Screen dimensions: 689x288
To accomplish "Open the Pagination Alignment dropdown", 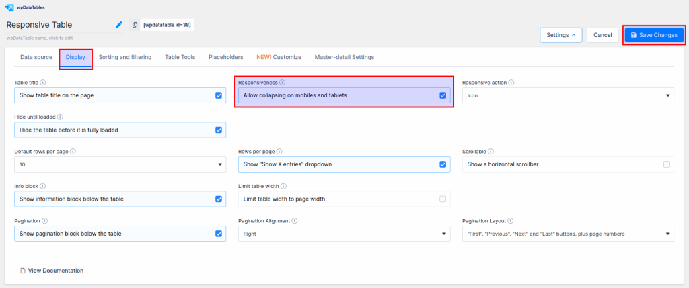I will [x=344, y=234].
